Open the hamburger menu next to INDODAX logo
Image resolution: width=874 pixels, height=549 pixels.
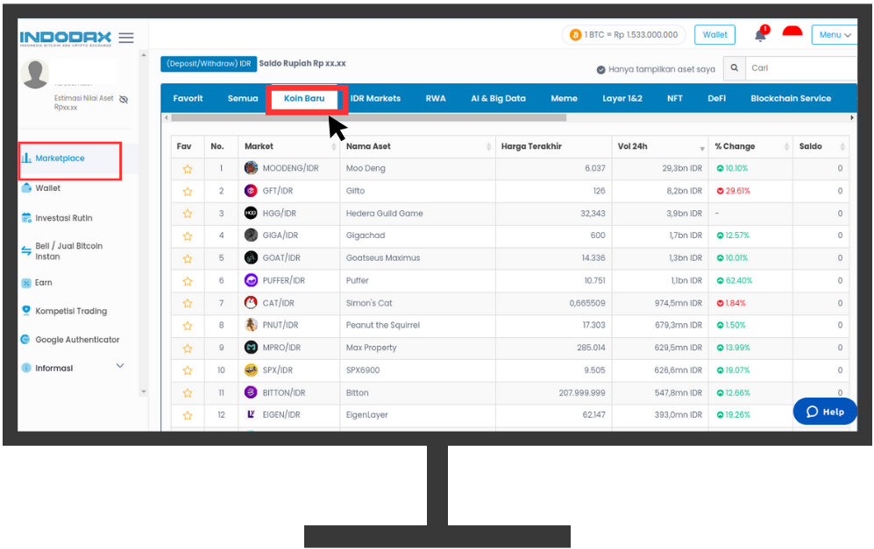coord(126,38)
